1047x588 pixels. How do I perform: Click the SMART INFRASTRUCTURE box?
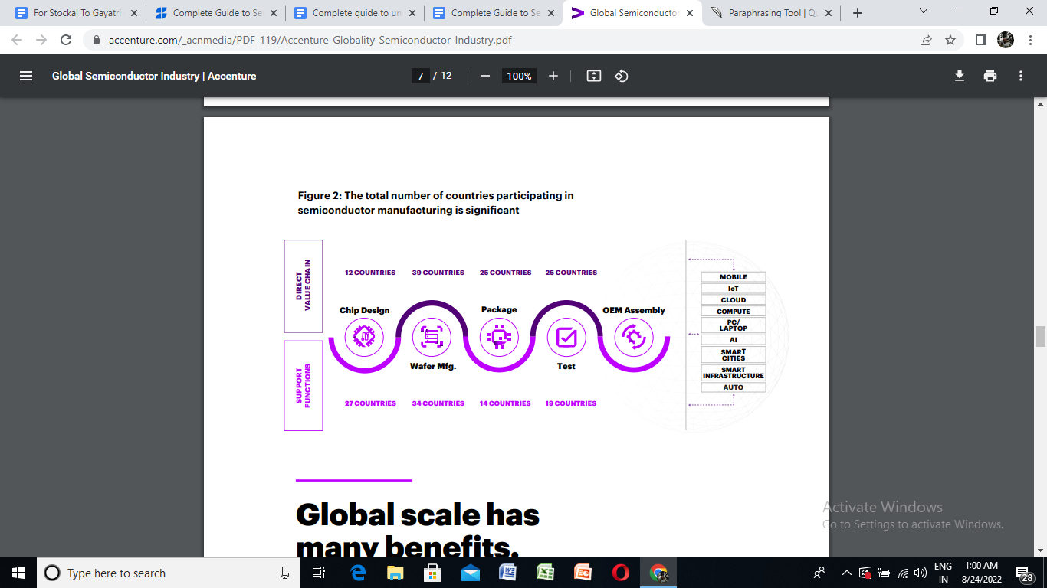(x=734, y=373)
